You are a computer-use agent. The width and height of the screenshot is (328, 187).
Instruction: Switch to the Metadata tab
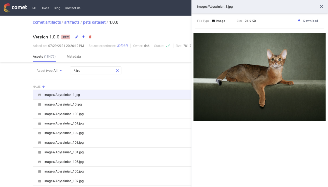[74, 57]
